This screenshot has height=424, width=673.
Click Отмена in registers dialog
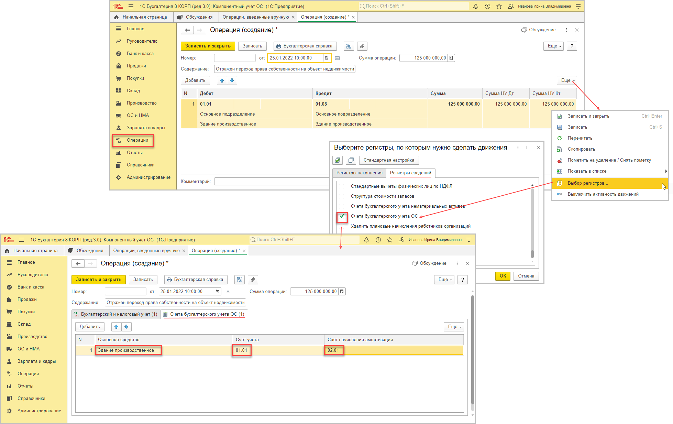point(526,276)
